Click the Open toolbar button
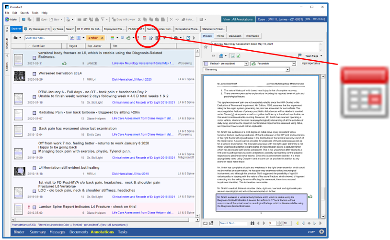The width and height of the screenshot is (390, 240). tap(42, 19)
